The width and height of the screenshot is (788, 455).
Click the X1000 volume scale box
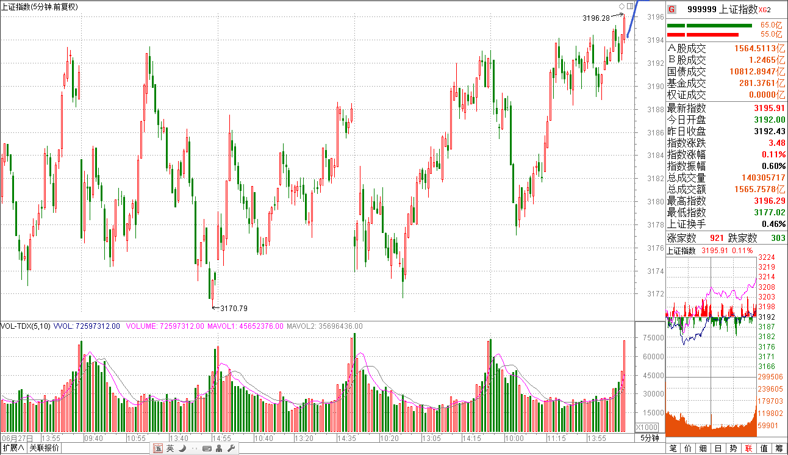647,427
